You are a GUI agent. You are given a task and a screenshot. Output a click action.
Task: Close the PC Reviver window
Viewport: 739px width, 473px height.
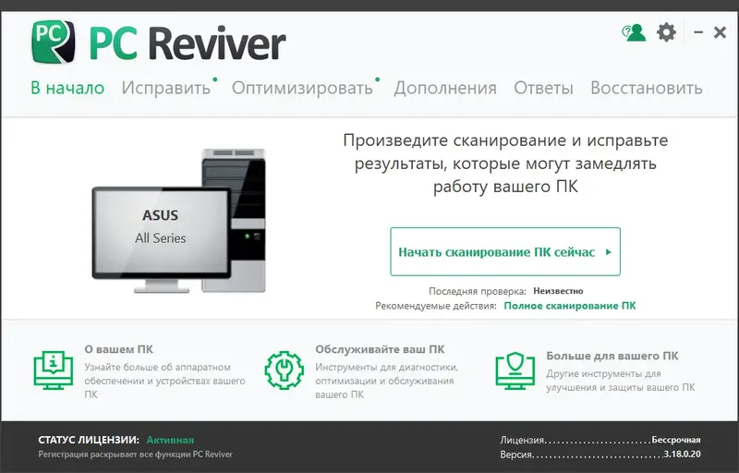(720, 32)
